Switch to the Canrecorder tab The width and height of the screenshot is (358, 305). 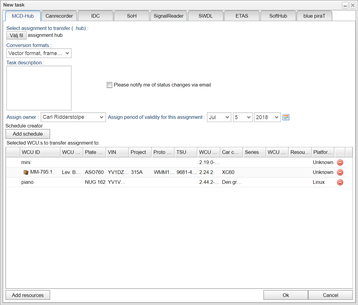coord(59,16)
